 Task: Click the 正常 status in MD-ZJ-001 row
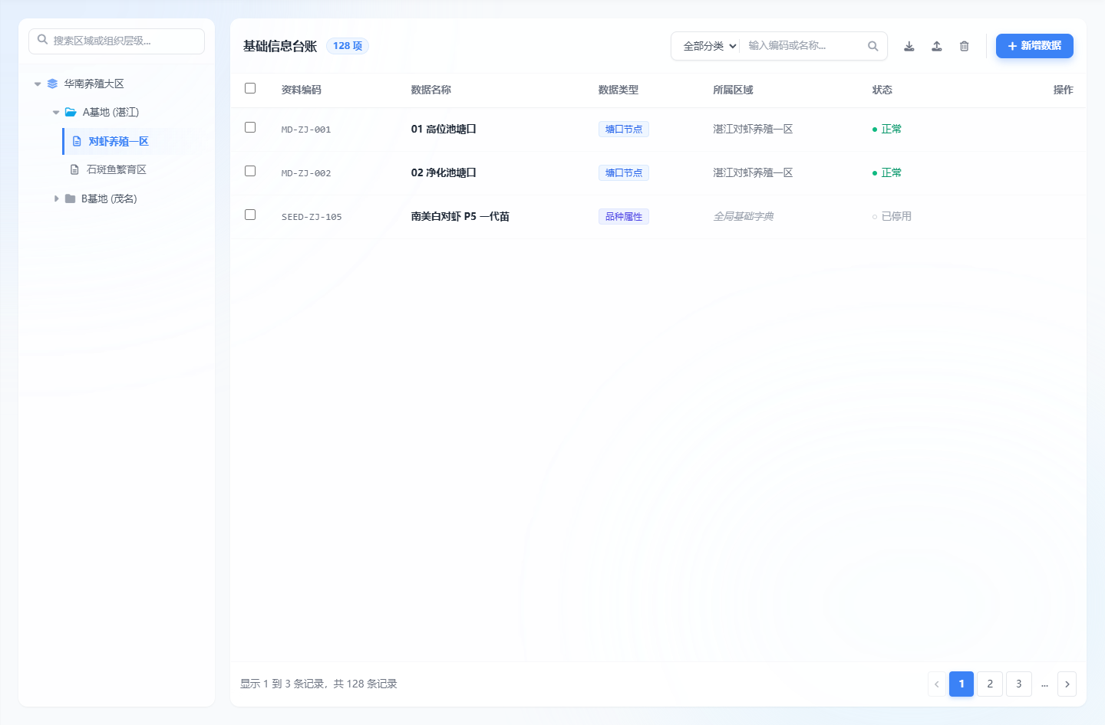tap(887, 129)
